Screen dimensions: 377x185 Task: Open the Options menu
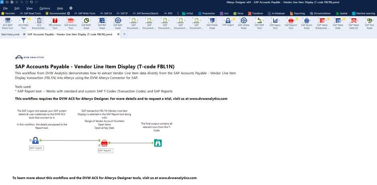click(x=45, y=8)
